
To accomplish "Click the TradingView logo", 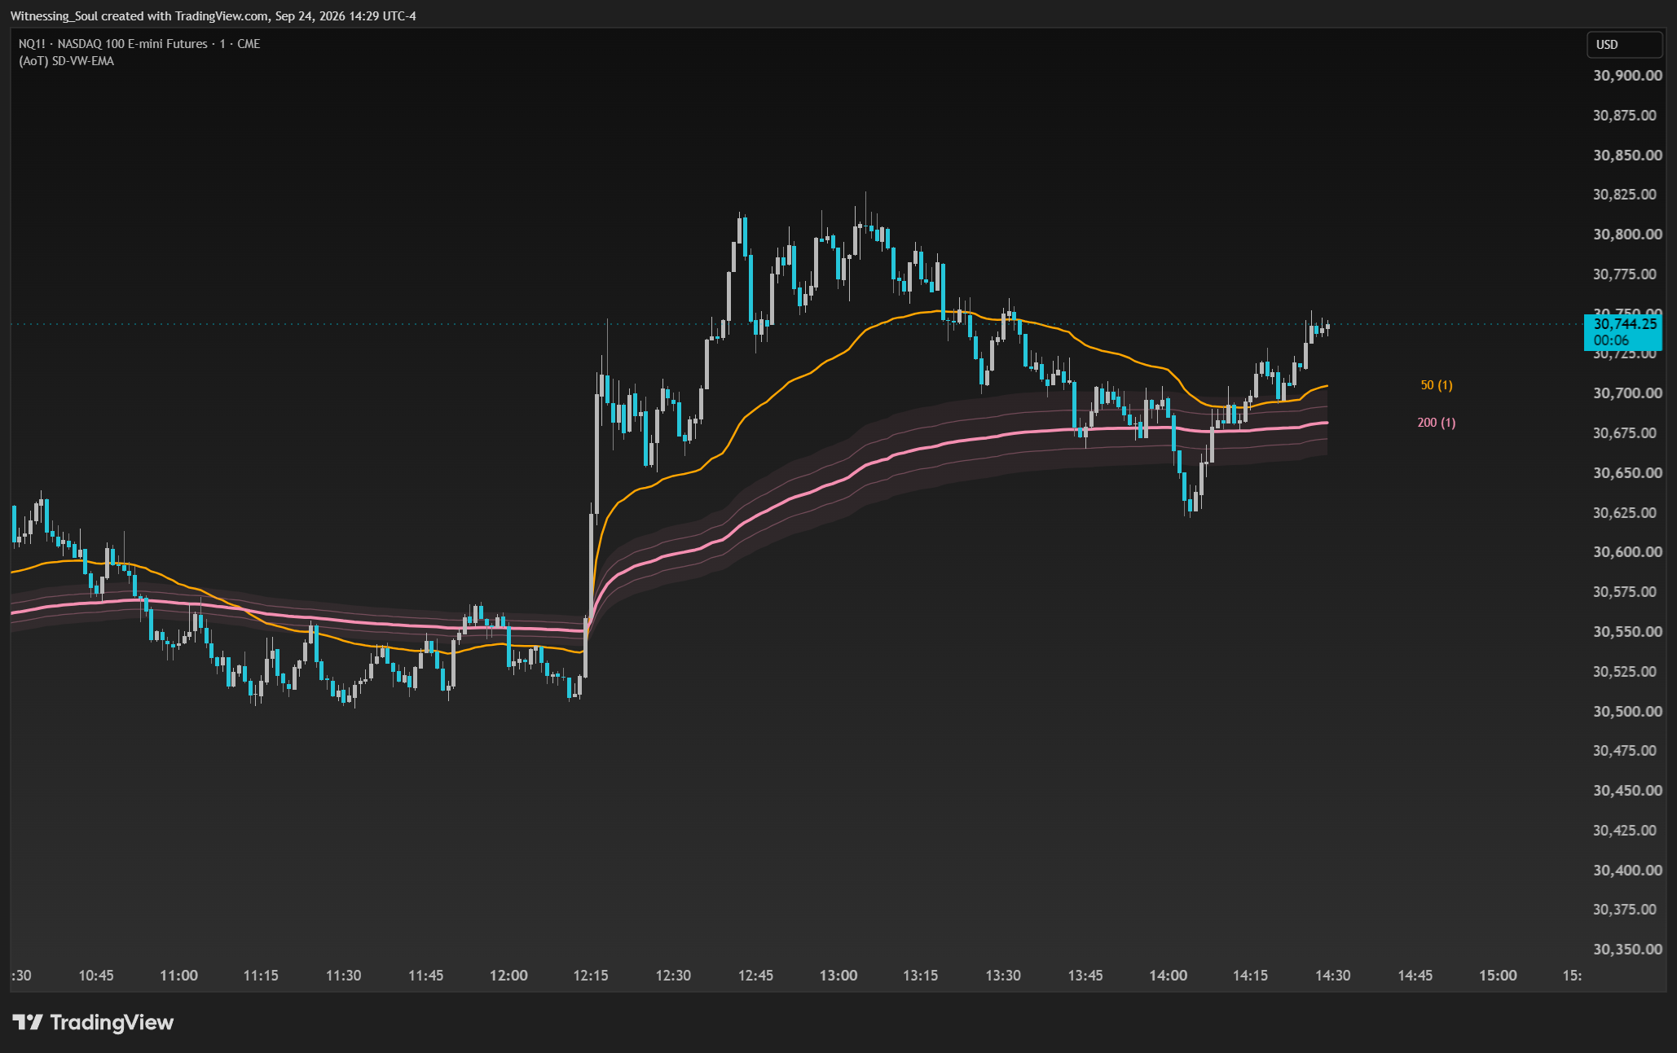I will click(x=93, y=1022).
